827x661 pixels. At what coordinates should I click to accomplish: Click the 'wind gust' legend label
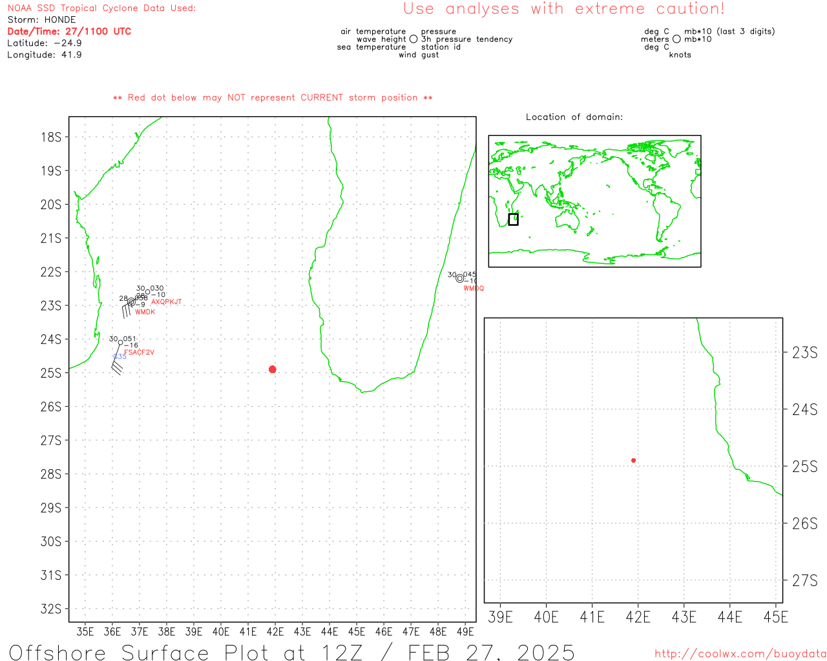(x=419, y=55)
